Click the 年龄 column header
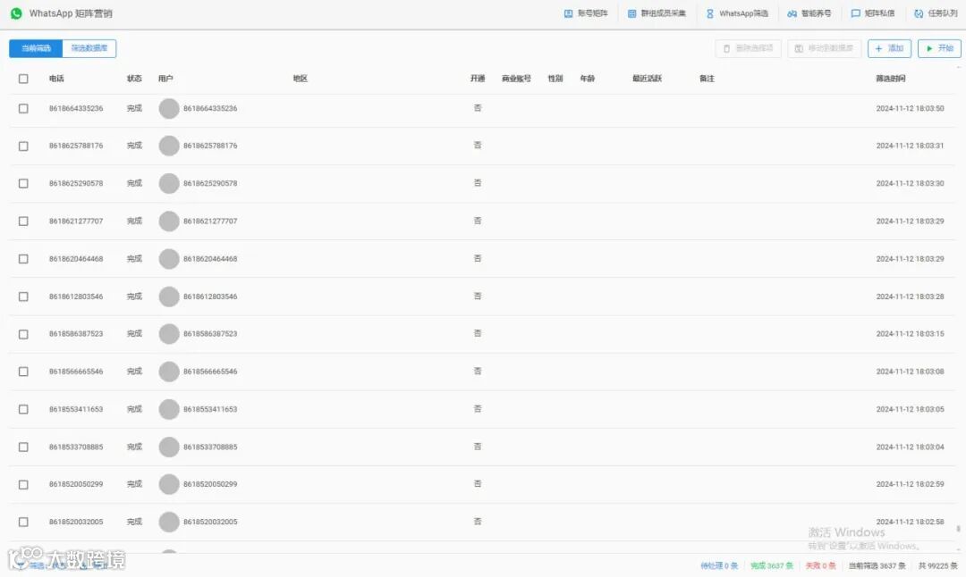This screenshot has height=577, width=966. [587, 79]
